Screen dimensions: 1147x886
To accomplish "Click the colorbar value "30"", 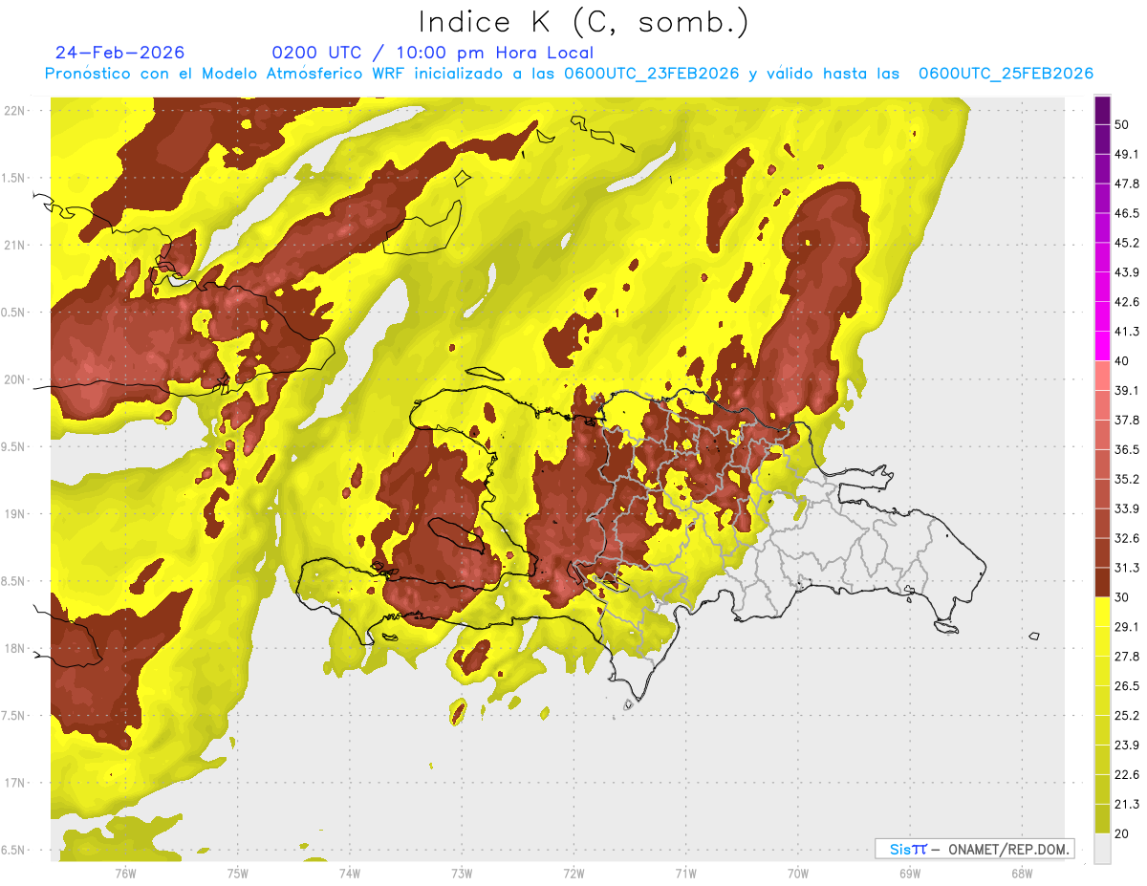I will point(1122,597).
